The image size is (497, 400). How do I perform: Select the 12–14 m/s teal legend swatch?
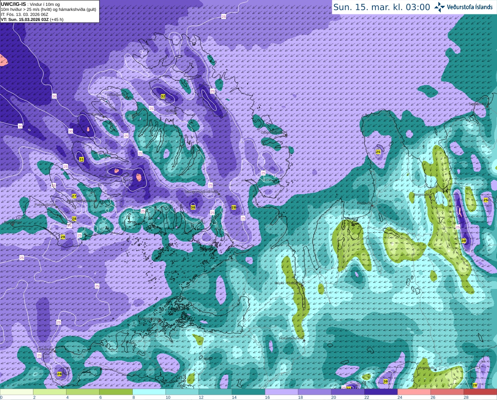[215, 392]
